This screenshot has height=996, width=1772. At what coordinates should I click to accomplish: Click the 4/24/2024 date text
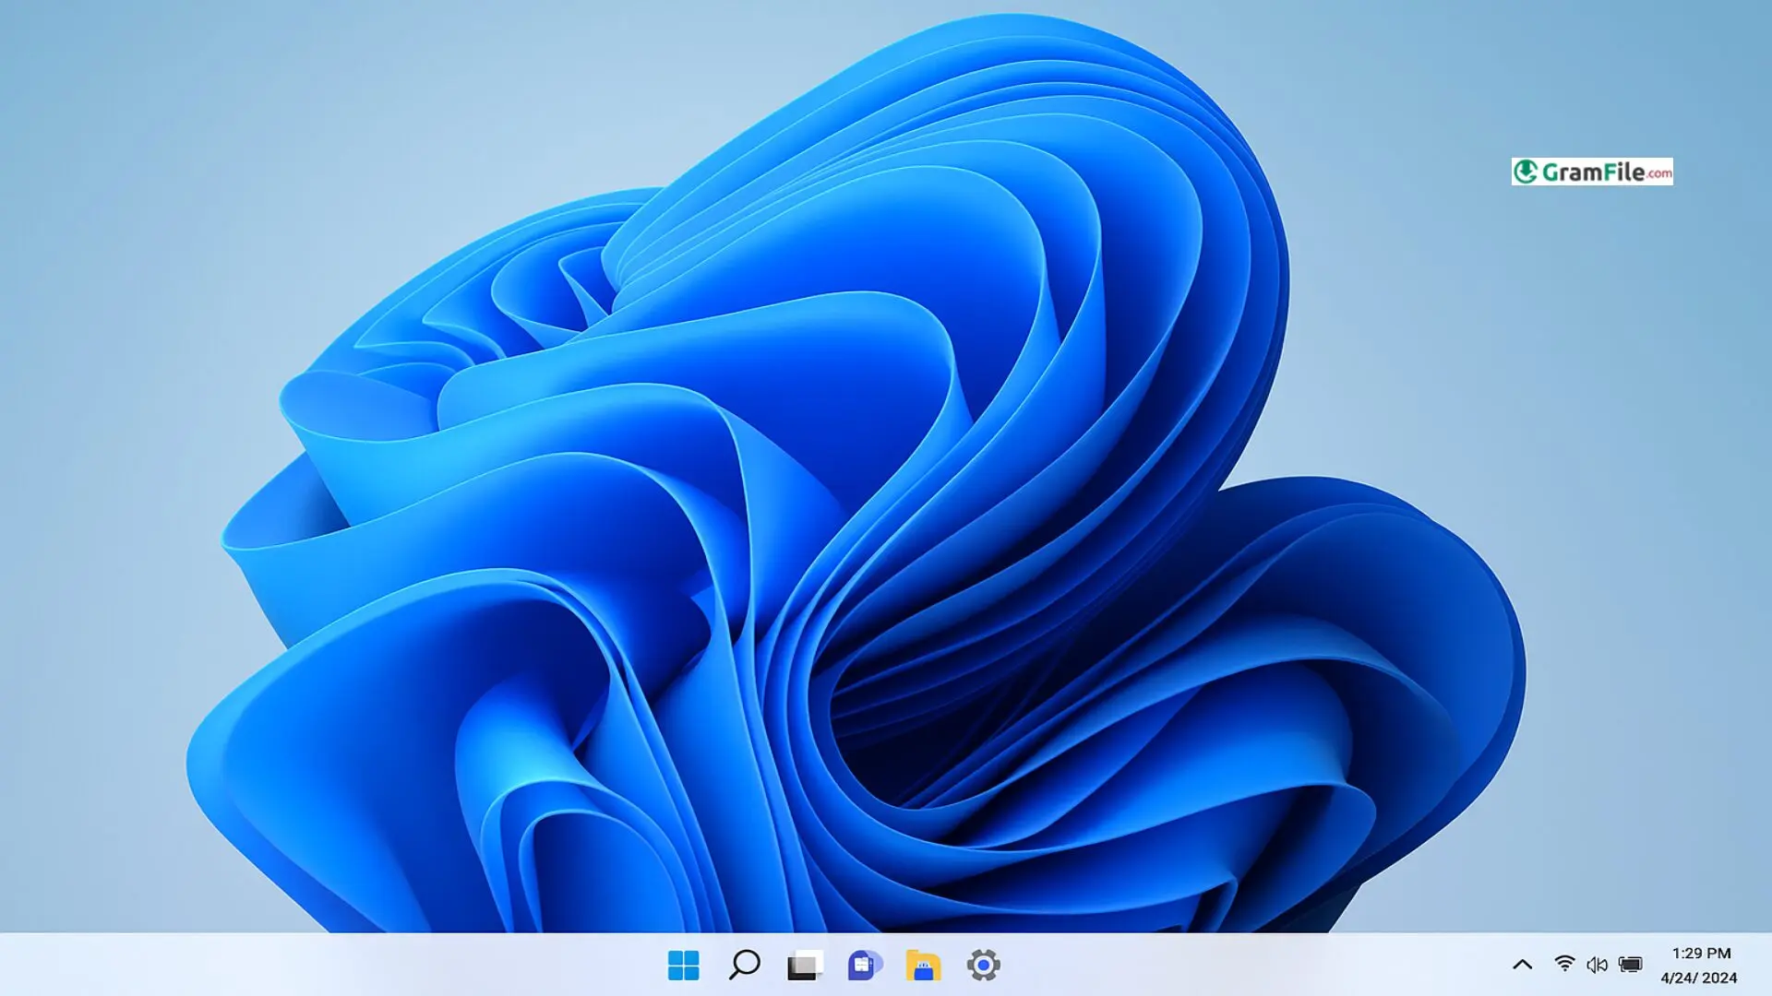pos(1698,978)
